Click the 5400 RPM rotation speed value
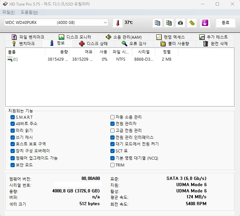Screen dimensions: 240x216 (196, 204)
